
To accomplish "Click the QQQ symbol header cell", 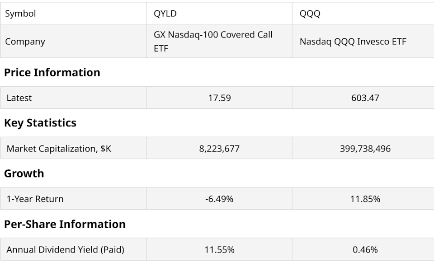I will pos(310,14).
